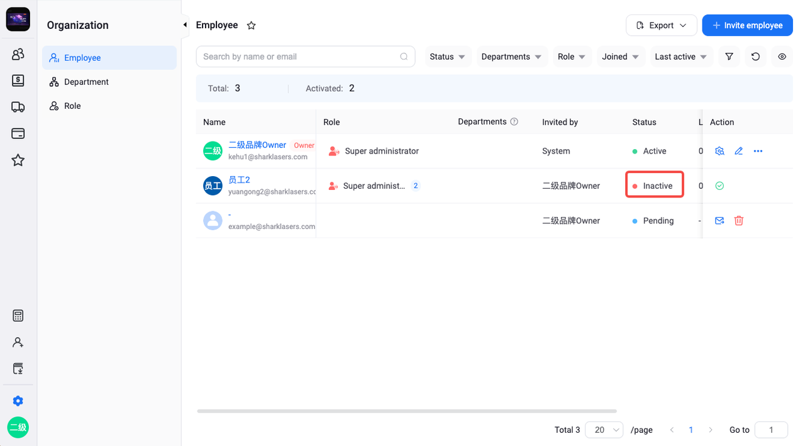
Task: Open the Joined filter dropdown
Action: pos(621,57)
